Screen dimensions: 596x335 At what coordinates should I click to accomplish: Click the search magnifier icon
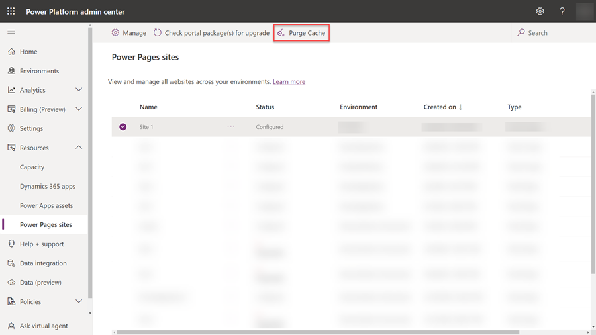(521, 33)
